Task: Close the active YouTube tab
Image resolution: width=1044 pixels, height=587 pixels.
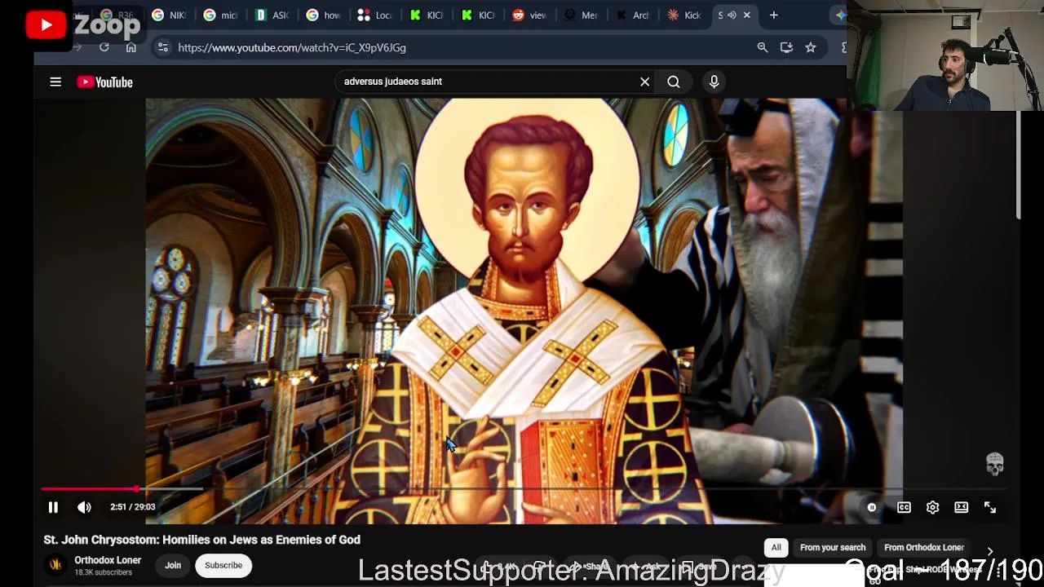Action: 746,15
